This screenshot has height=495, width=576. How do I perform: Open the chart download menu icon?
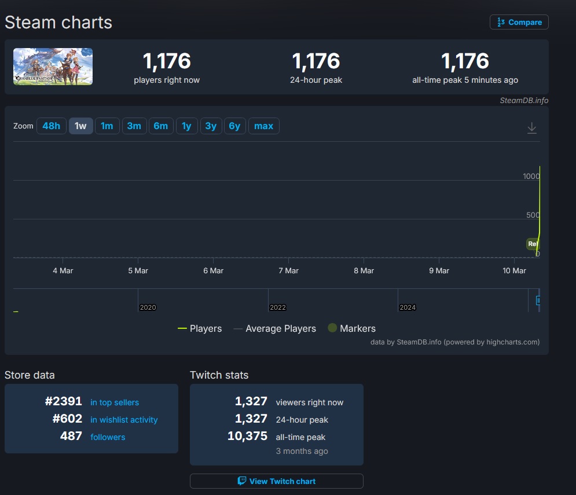click(531, 128)
